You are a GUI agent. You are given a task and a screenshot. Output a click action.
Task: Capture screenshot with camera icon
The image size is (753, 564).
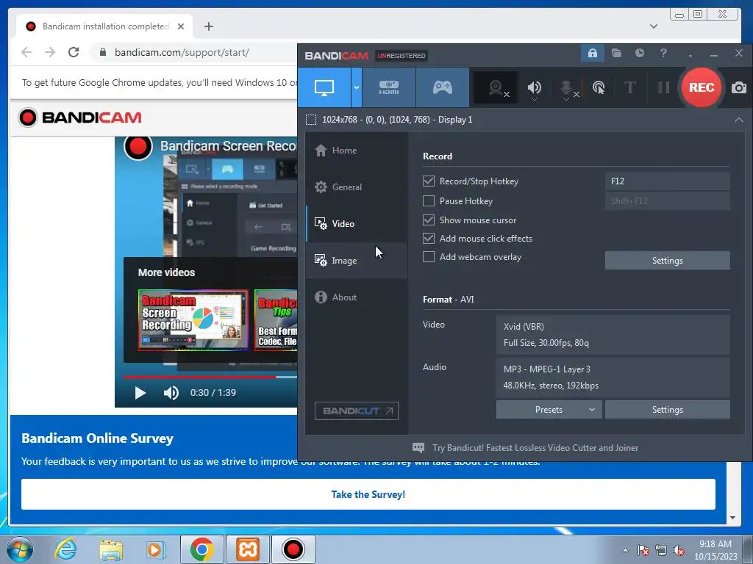tap(738, 88)
